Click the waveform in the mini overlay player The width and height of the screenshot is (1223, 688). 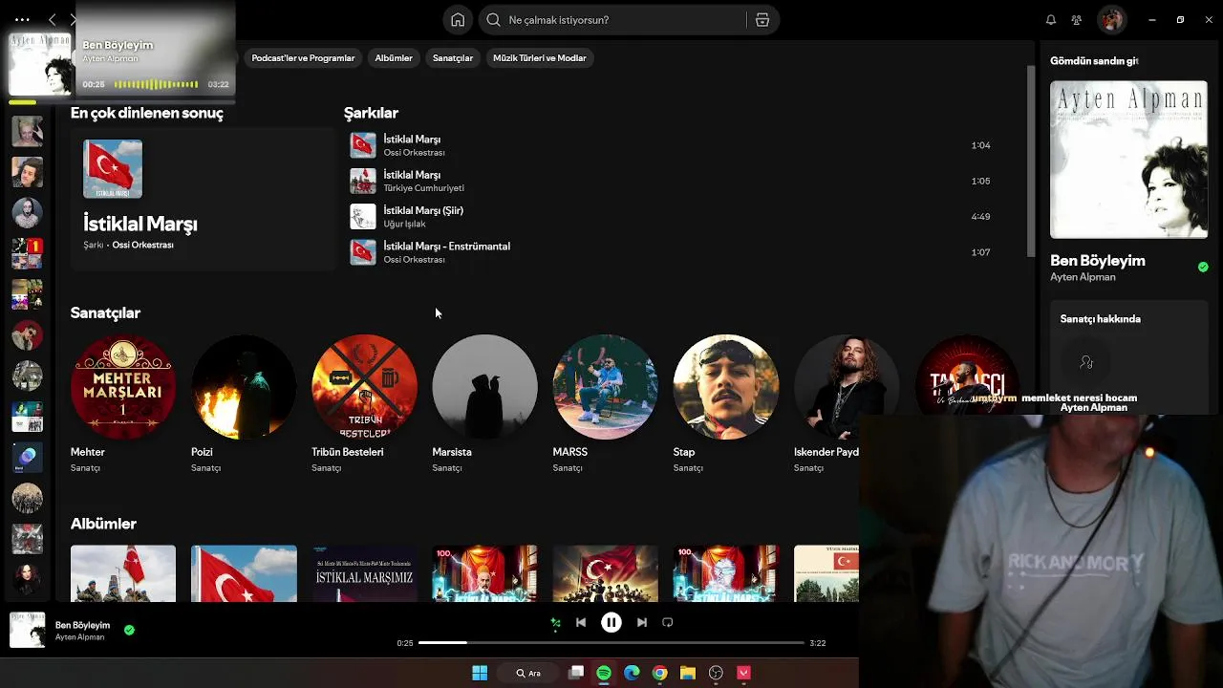(x=156, y=84)
